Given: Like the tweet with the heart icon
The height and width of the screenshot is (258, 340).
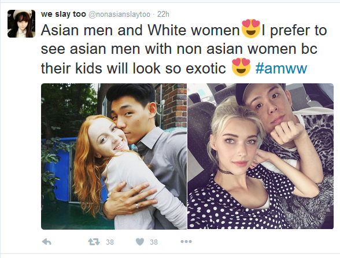Looking at the screenshot, I should (140, 241).
